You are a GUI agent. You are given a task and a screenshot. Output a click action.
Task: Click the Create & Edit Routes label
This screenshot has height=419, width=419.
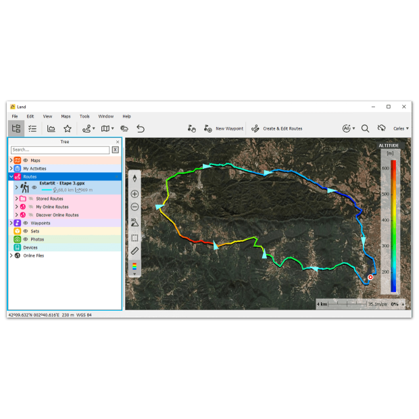(x=282, y=128)
